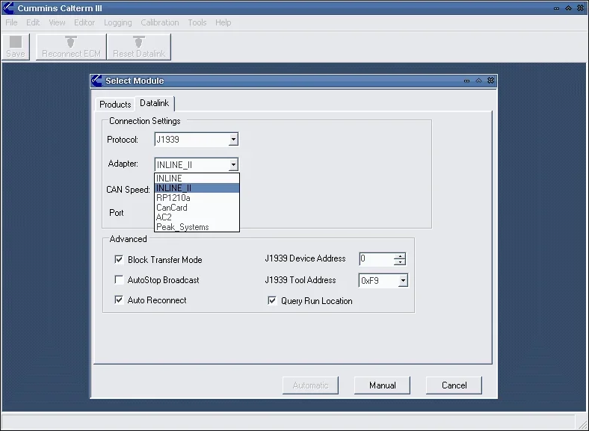This screenshot has width=589, height=431.
Task: Enable the AutoStop Broadcast checkbox
Action: (119, 279)
